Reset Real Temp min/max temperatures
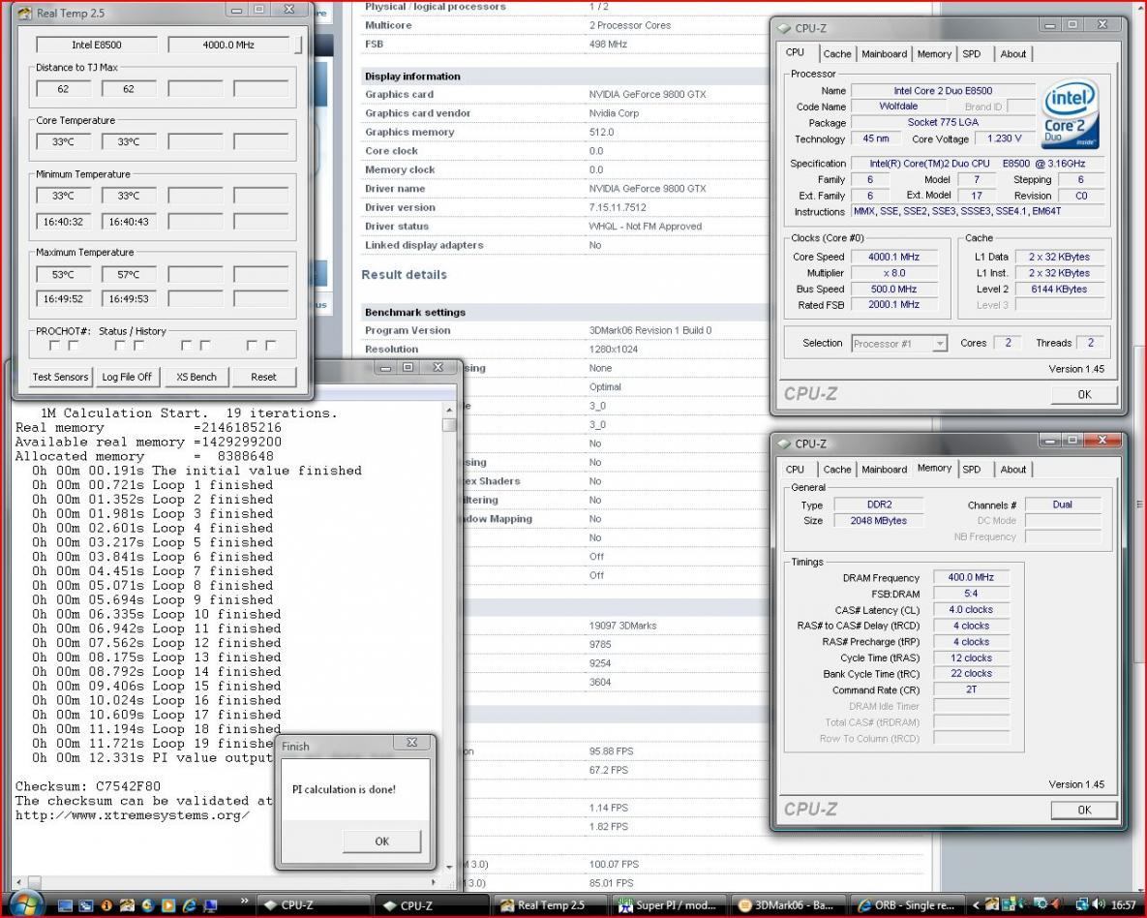This screenshot has width=1147, height=918. click(x=263, y=377)
